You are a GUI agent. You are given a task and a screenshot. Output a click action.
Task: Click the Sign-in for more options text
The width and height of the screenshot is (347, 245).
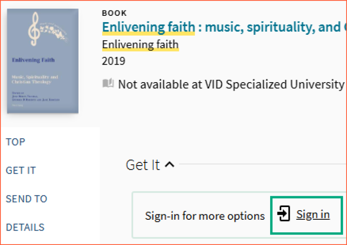tap(205, 216)
